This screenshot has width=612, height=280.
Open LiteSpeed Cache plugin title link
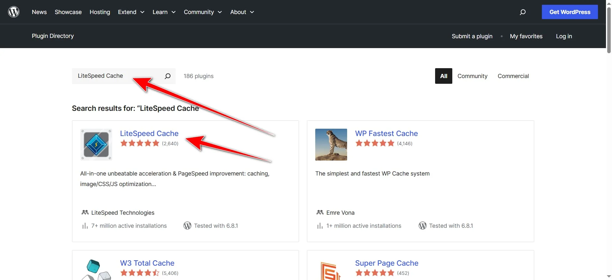149,133
